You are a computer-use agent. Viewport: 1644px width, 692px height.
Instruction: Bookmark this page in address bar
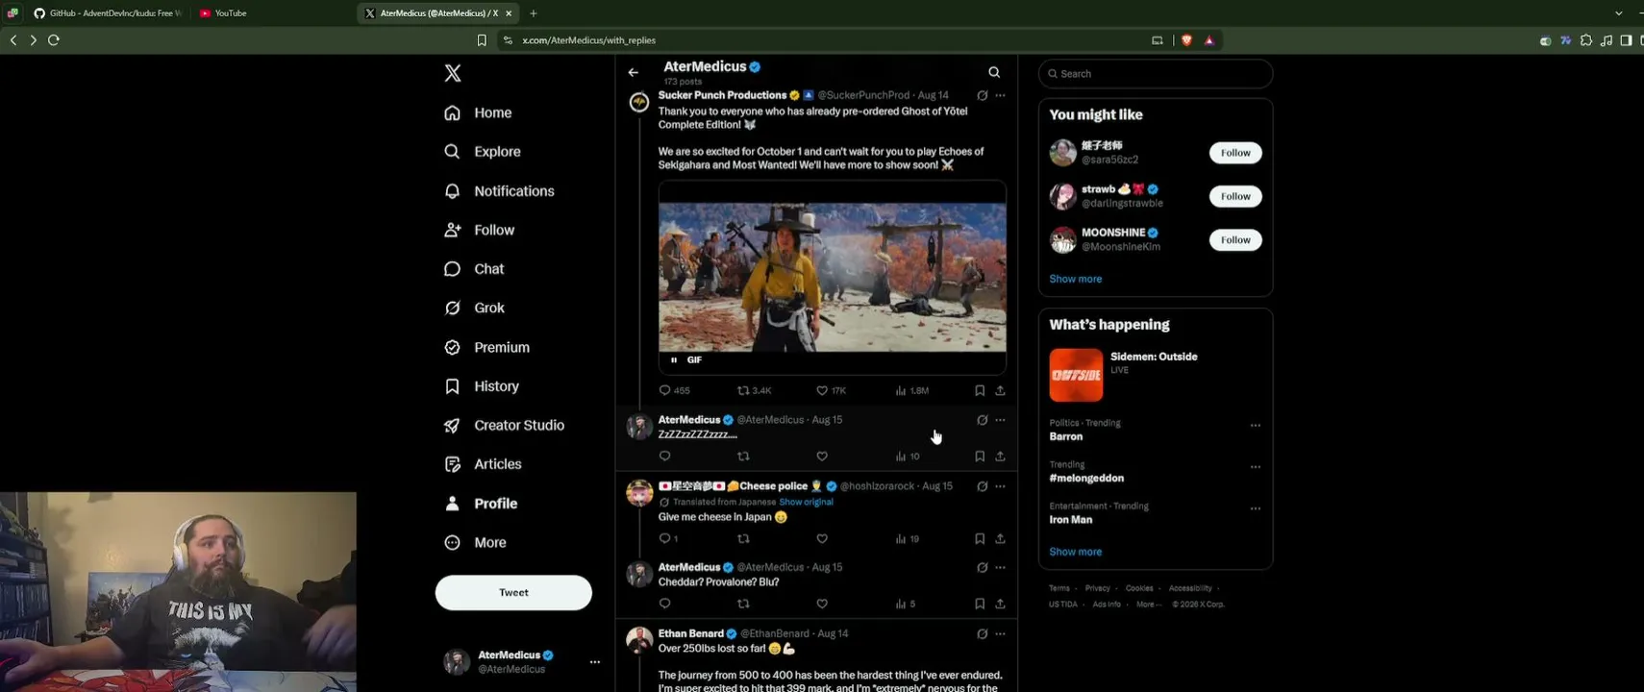click(482, 40)
